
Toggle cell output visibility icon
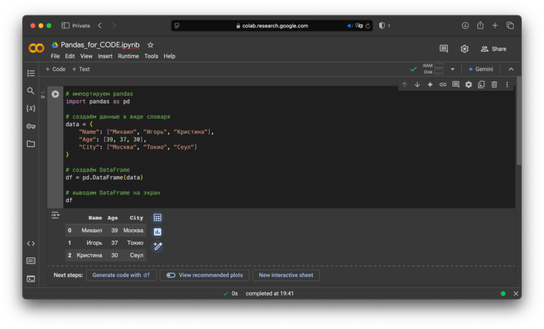click(x=55, y=215)
